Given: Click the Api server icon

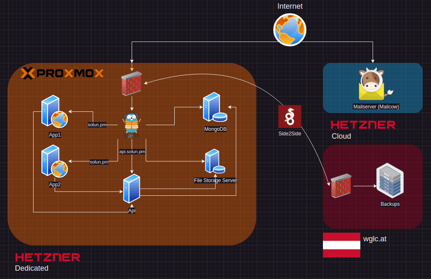Looking at the screenshot, I should tap(132, 188).
